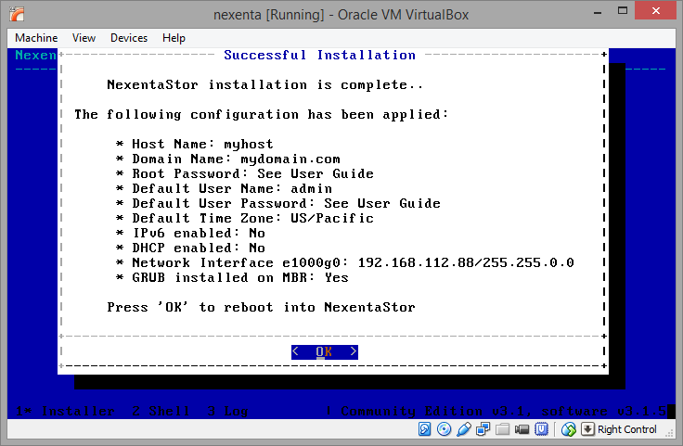The width and height of the screenshot is (683, 446).
Task: Switch to the 2 Shell console tab
Action: (161, 411)
